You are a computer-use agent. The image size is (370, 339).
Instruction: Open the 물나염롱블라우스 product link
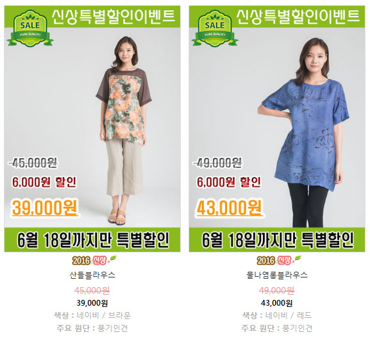pyautogui.click(x=277, y=275)
